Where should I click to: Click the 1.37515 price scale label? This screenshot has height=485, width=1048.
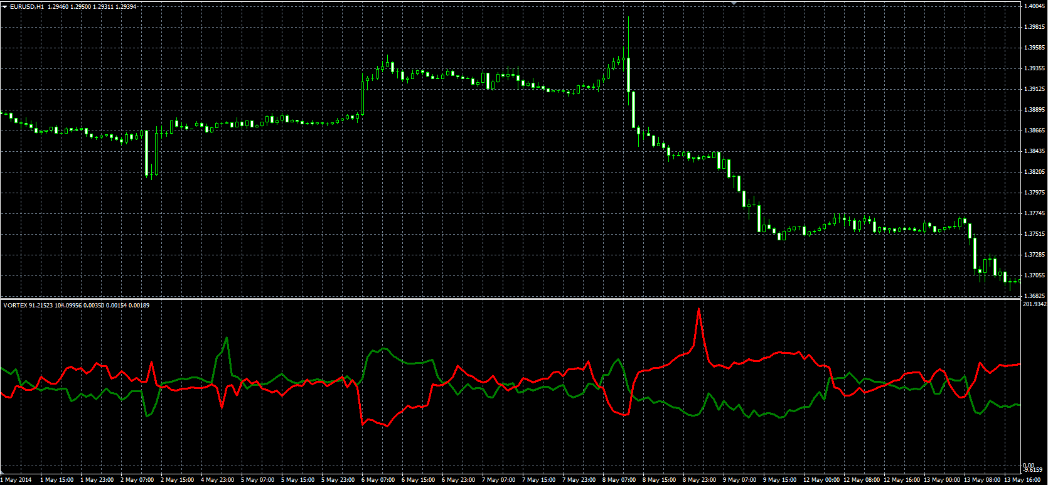point(1034,234)
